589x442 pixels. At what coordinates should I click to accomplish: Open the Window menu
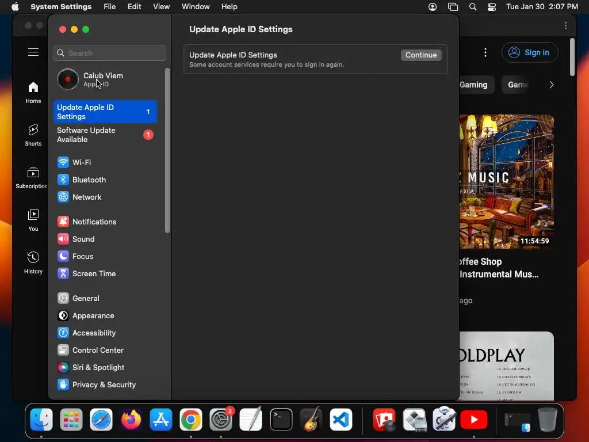pos(196,7)
